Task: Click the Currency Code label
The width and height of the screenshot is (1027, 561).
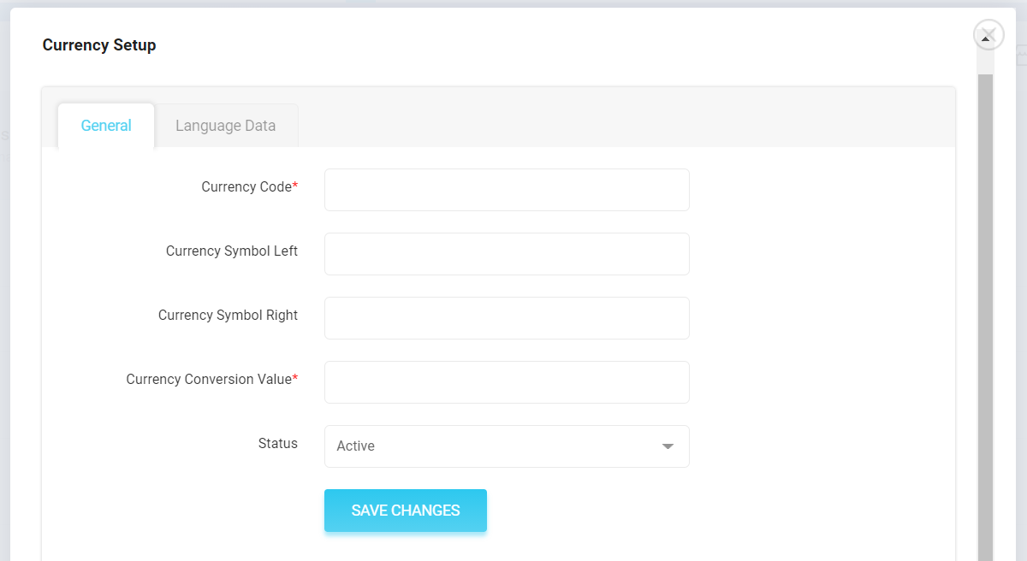Action: tap(250, 186)
